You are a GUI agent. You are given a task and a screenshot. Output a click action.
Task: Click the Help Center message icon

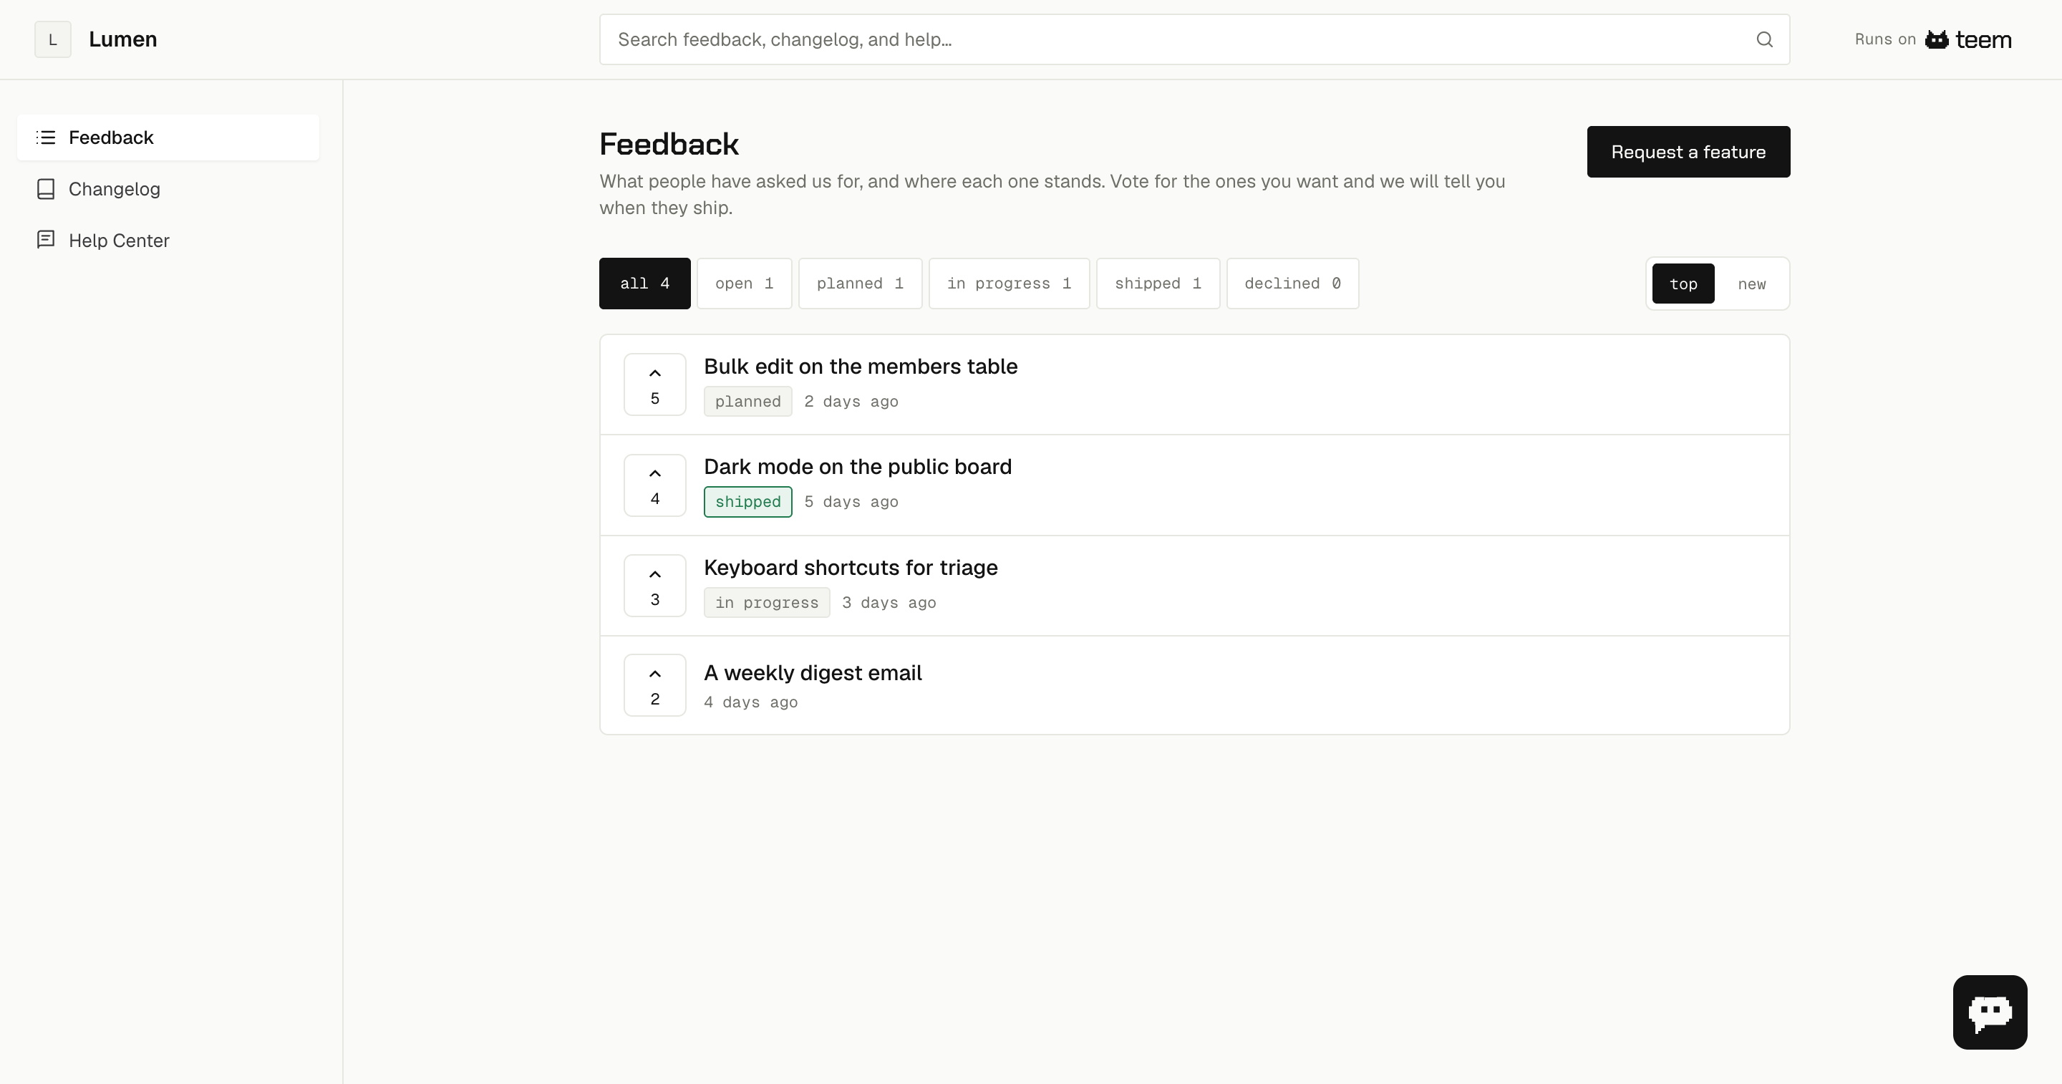(47, 240)
